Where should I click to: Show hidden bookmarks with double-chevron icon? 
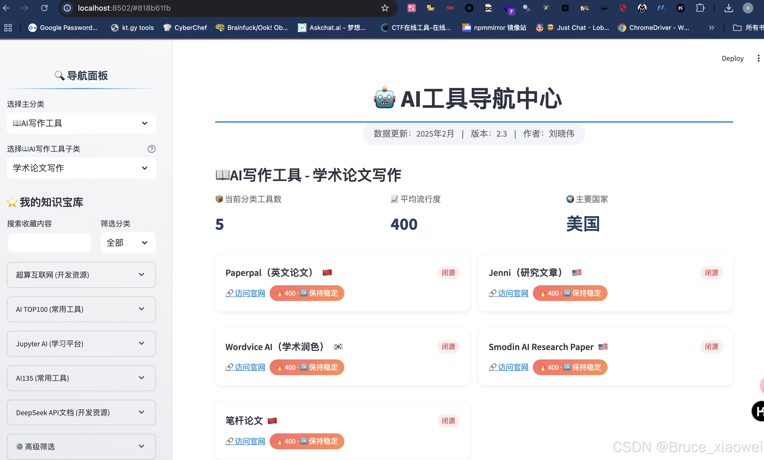click(x=711, y=27)
